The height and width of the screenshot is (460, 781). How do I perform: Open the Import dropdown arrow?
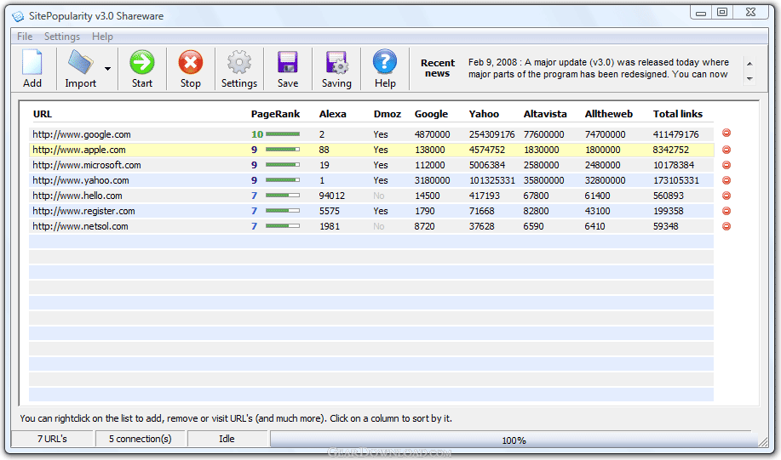coord(107,69)
